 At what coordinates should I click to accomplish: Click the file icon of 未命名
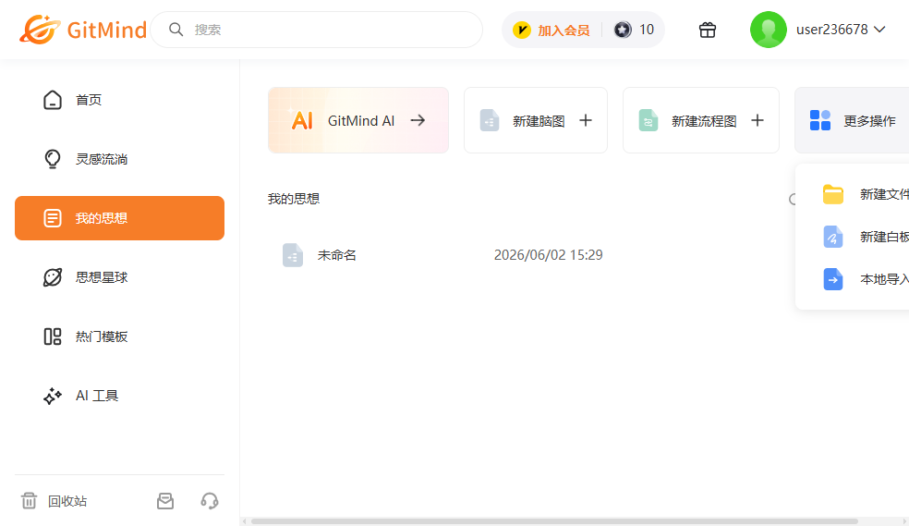(292, 255)
